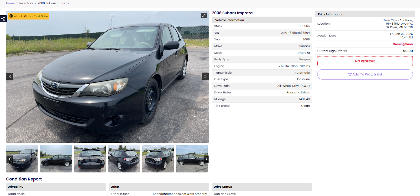Select the rear view car thumbnail
This screenshot has width=420, height=196.
90,158
